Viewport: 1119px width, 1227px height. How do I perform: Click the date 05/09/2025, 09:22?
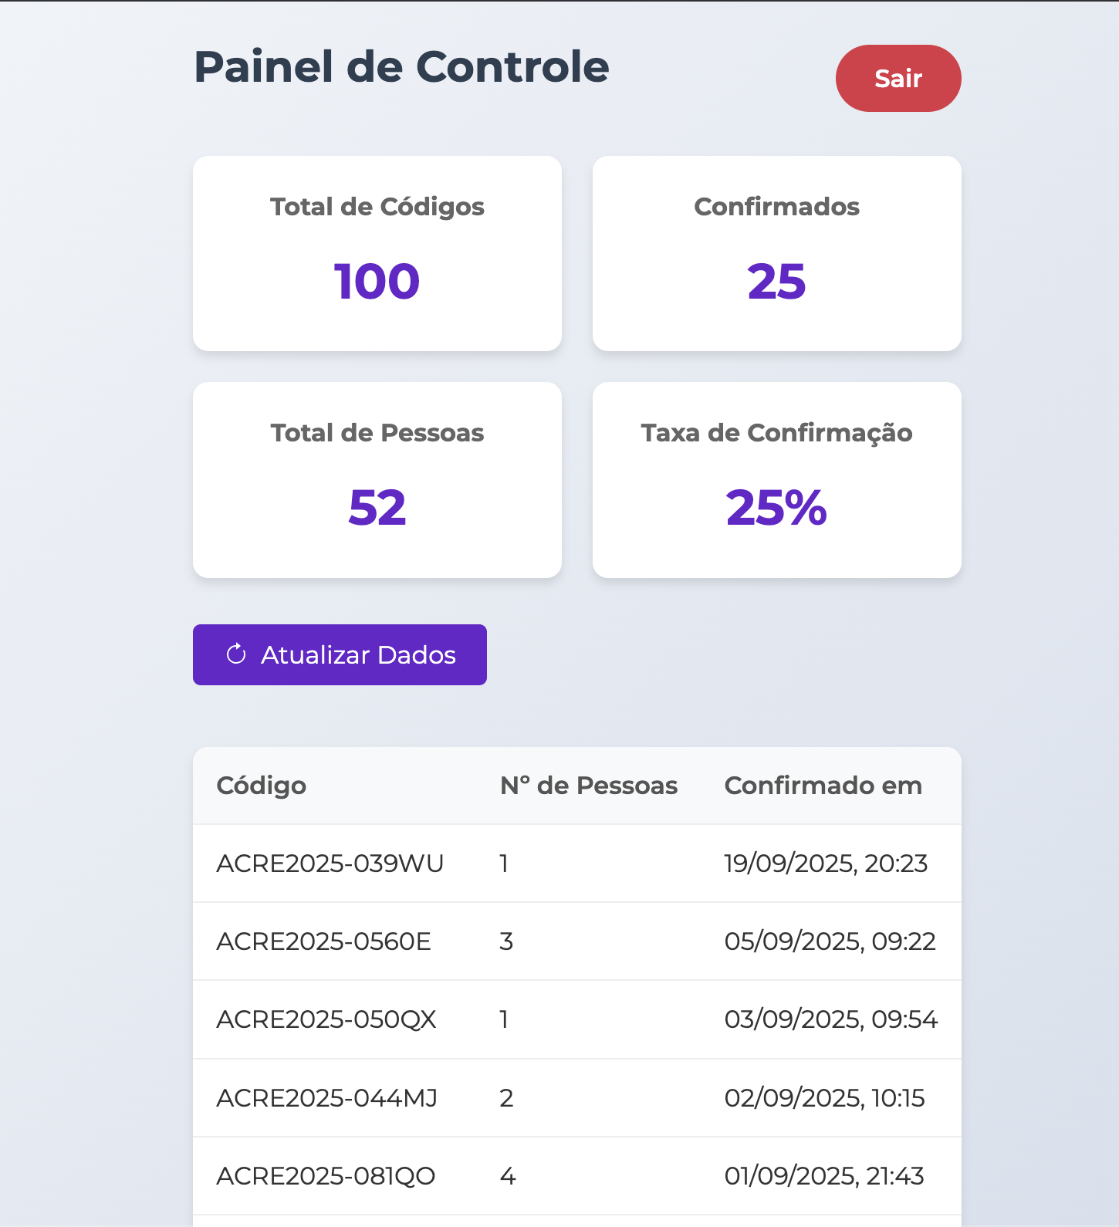pyautogui.click(x=830, y=941)
